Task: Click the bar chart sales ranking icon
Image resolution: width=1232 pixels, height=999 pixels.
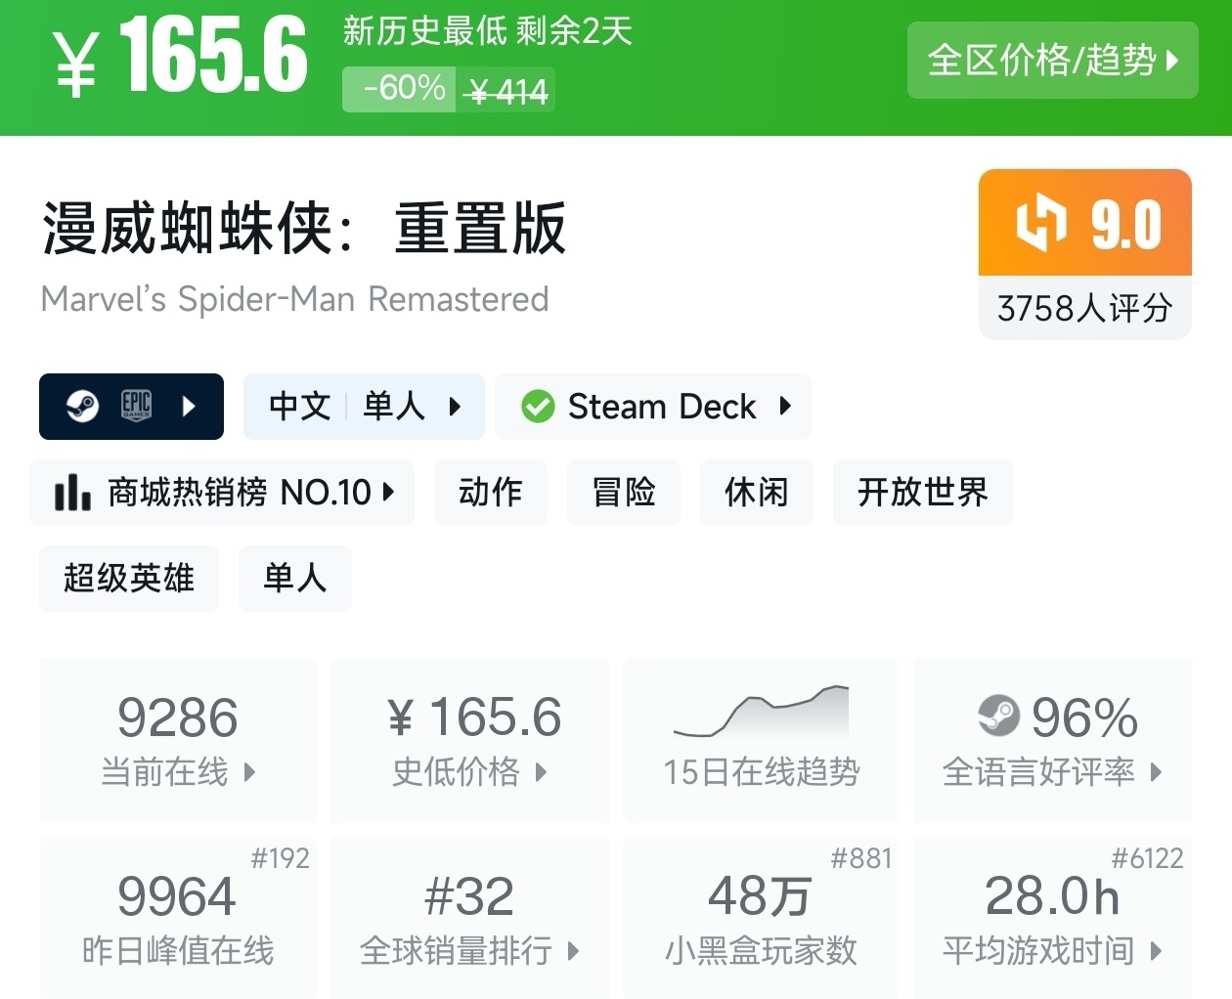Action: pos(72,493)
